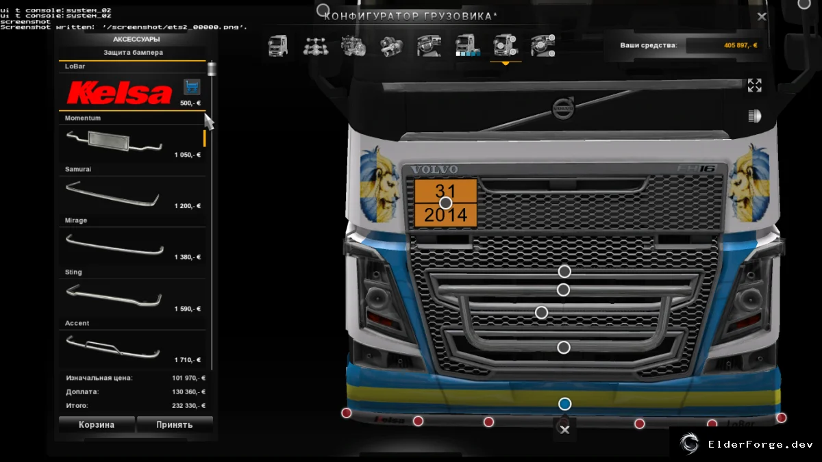Open the truck cabin configuration category
The width and height of the screenshot is (822, 462).
click(x=277, y=46)
